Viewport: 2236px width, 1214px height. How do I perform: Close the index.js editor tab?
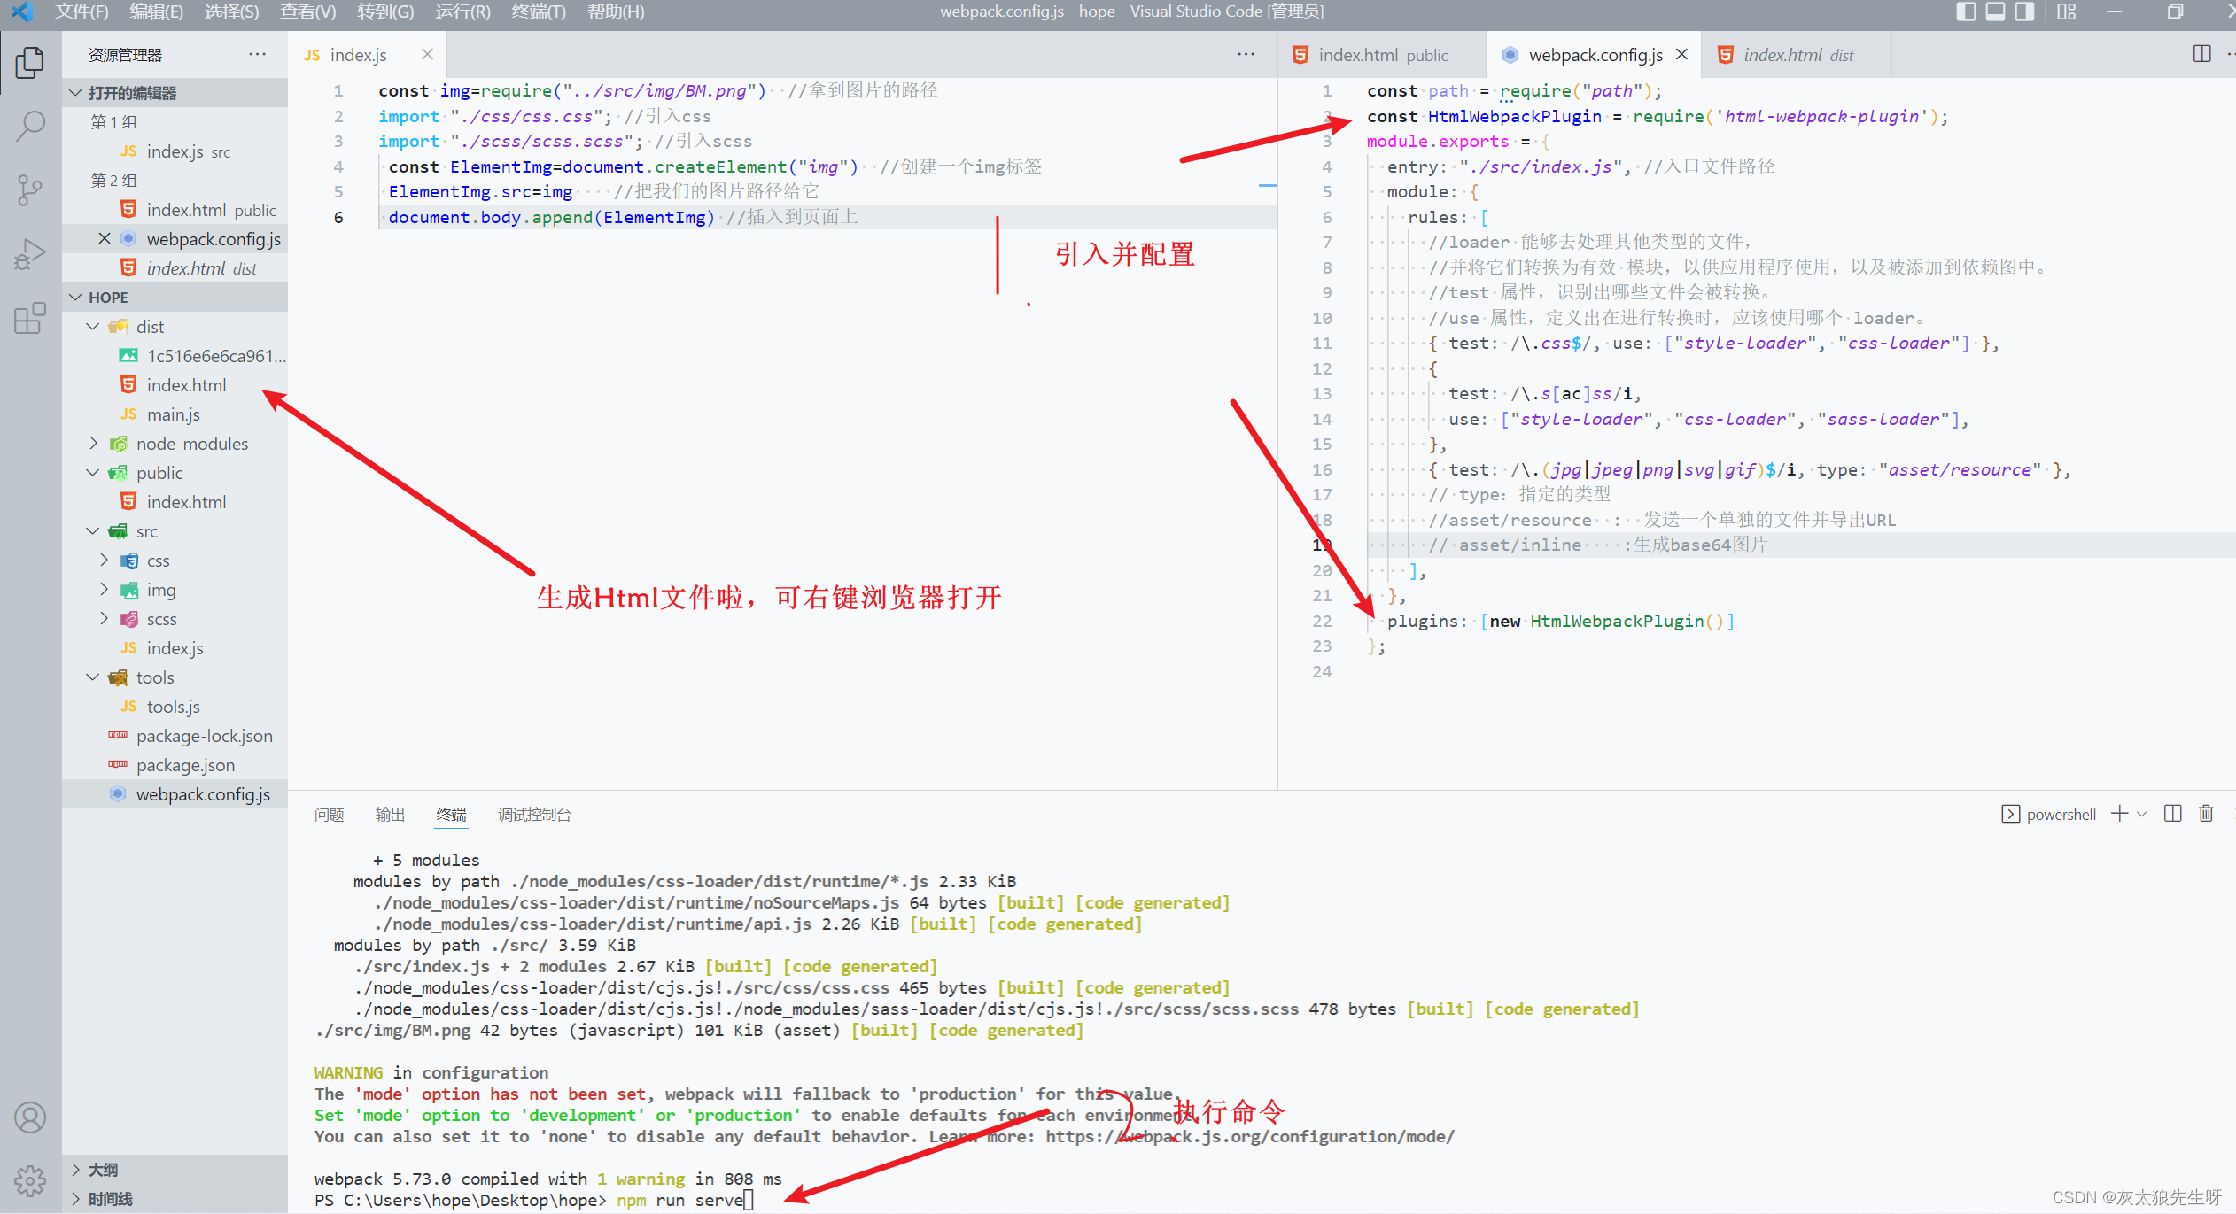(427, 54)
